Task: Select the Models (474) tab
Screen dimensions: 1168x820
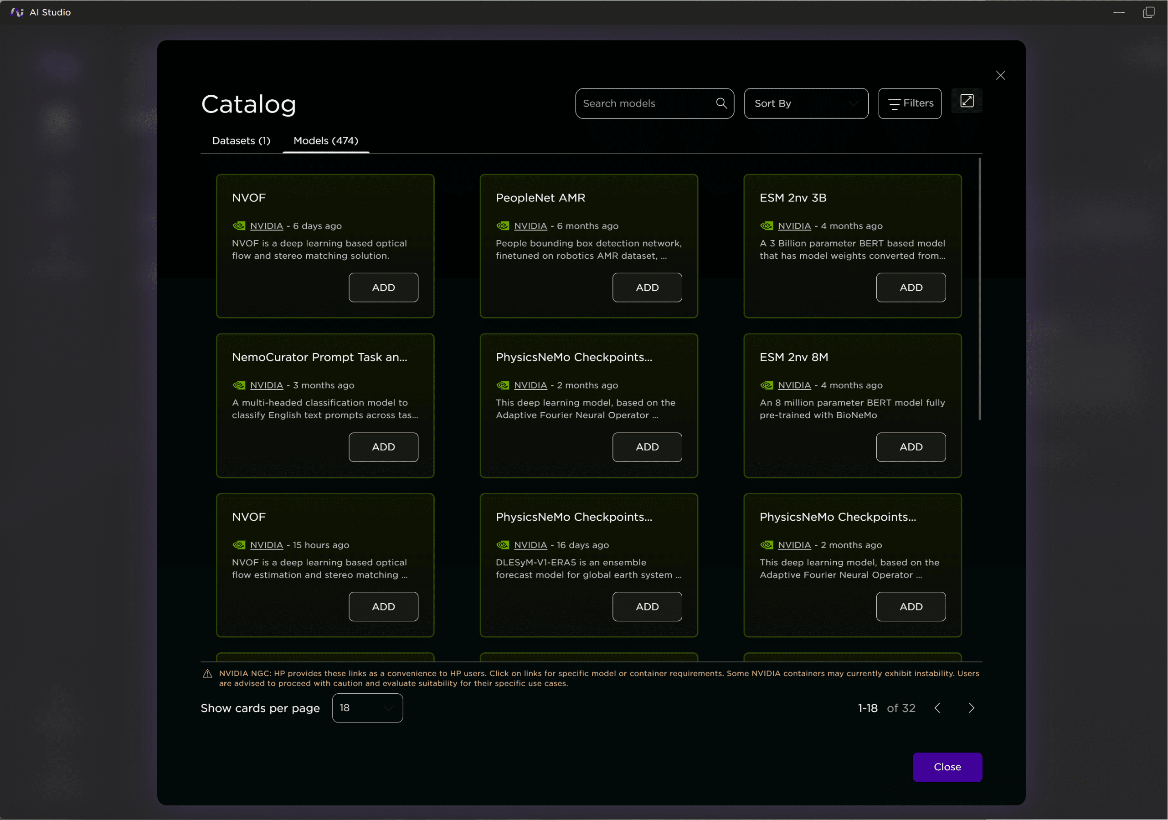Action: (325, 141)
